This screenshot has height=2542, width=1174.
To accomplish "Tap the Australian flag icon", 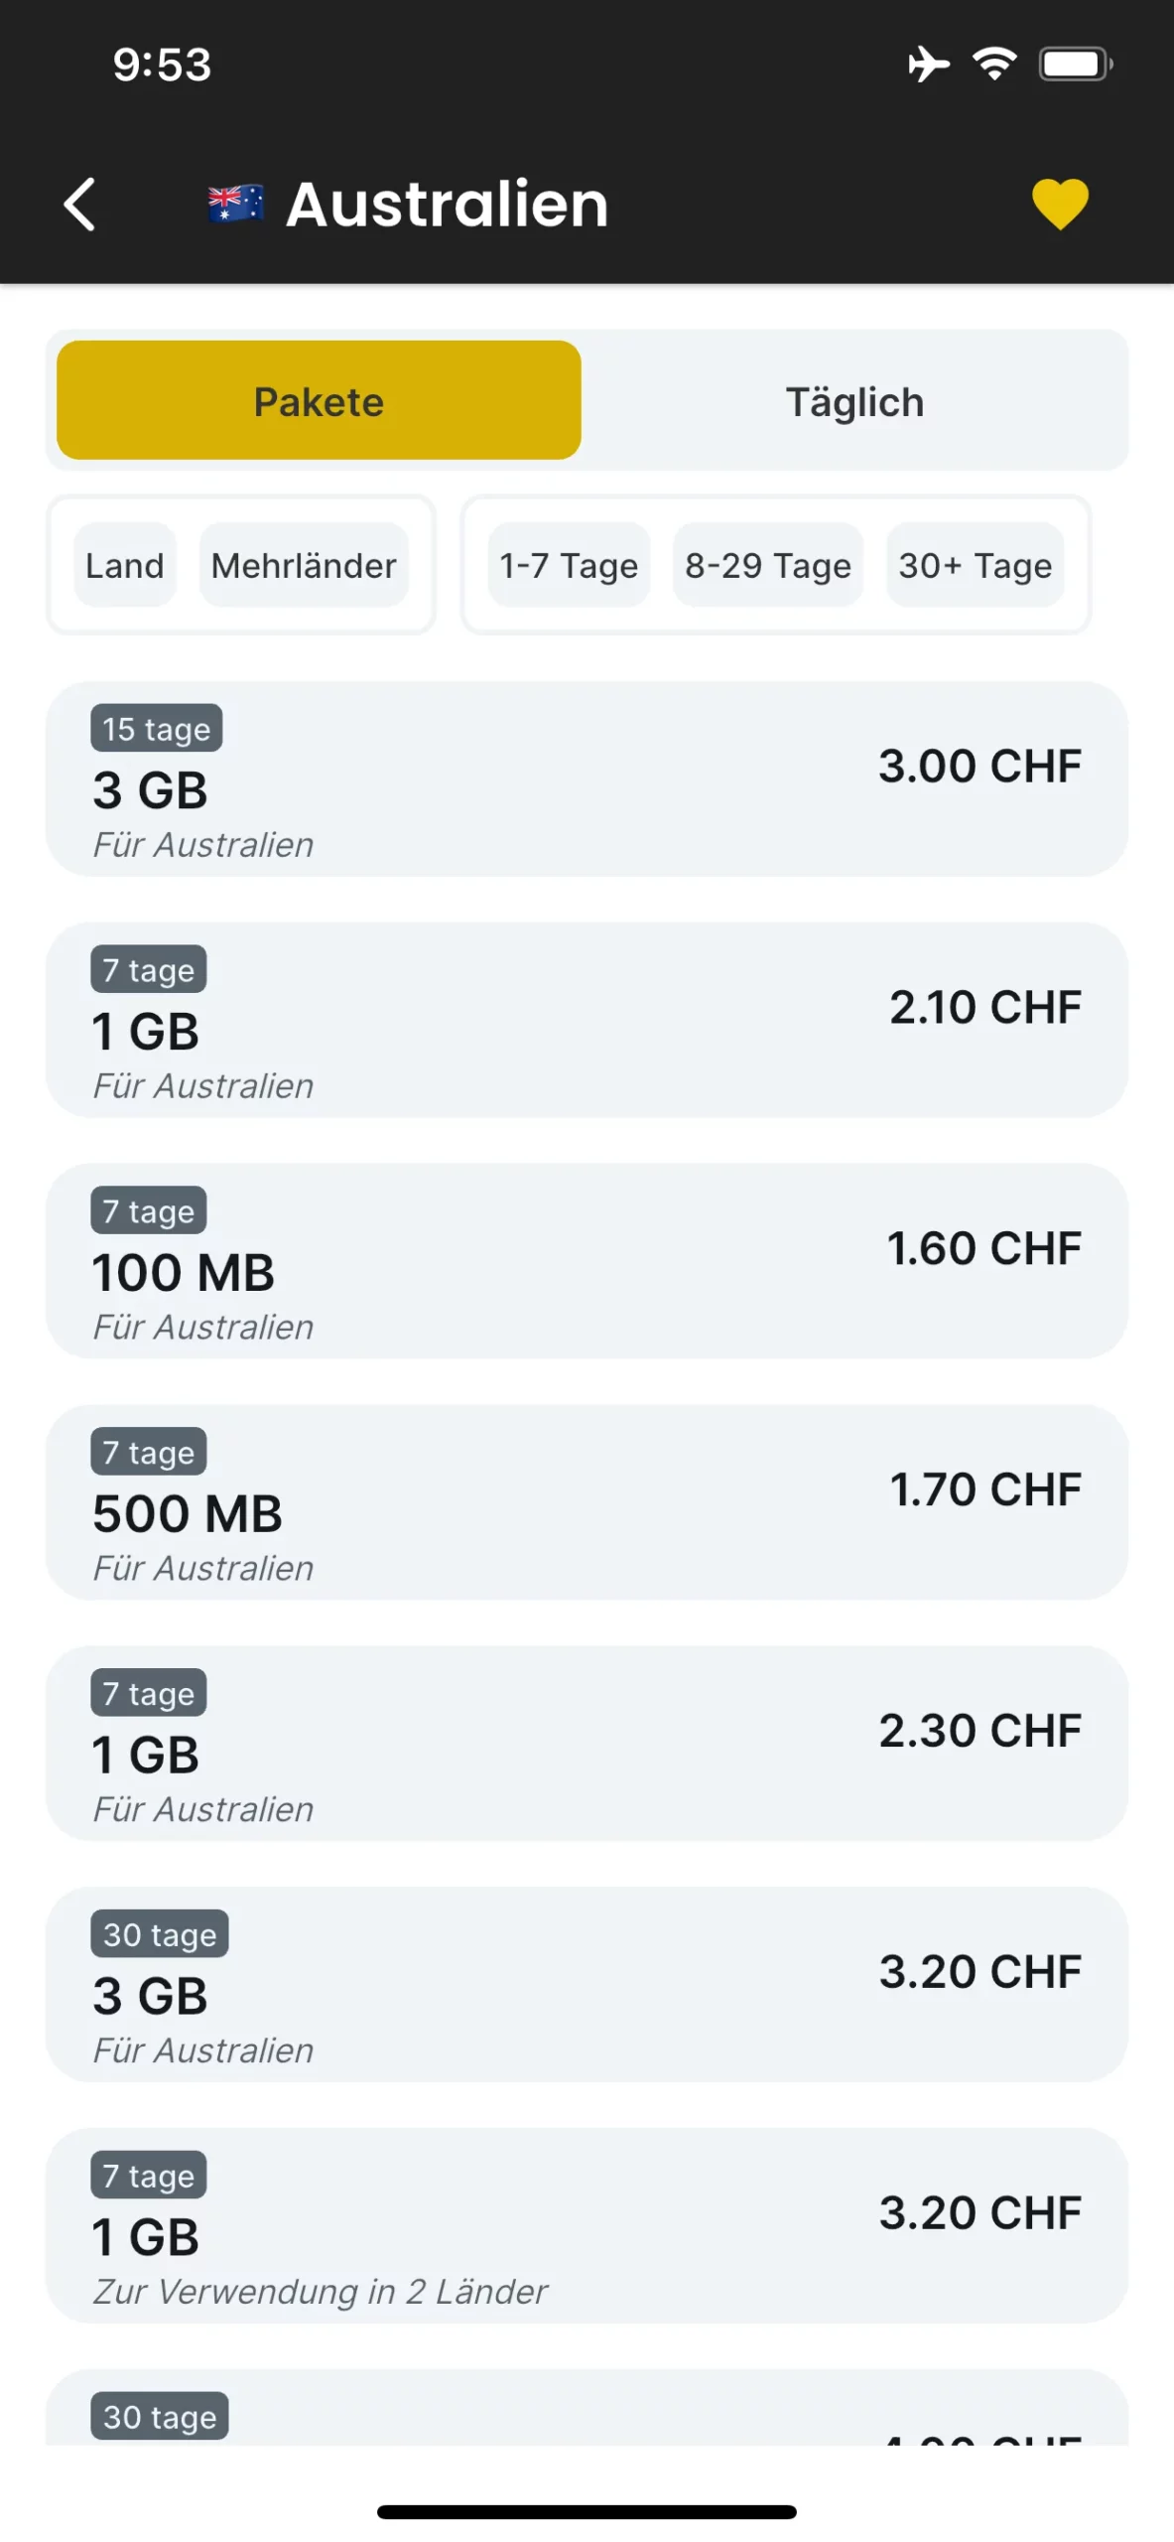I will pyautogui.click(x=235, y=205).
